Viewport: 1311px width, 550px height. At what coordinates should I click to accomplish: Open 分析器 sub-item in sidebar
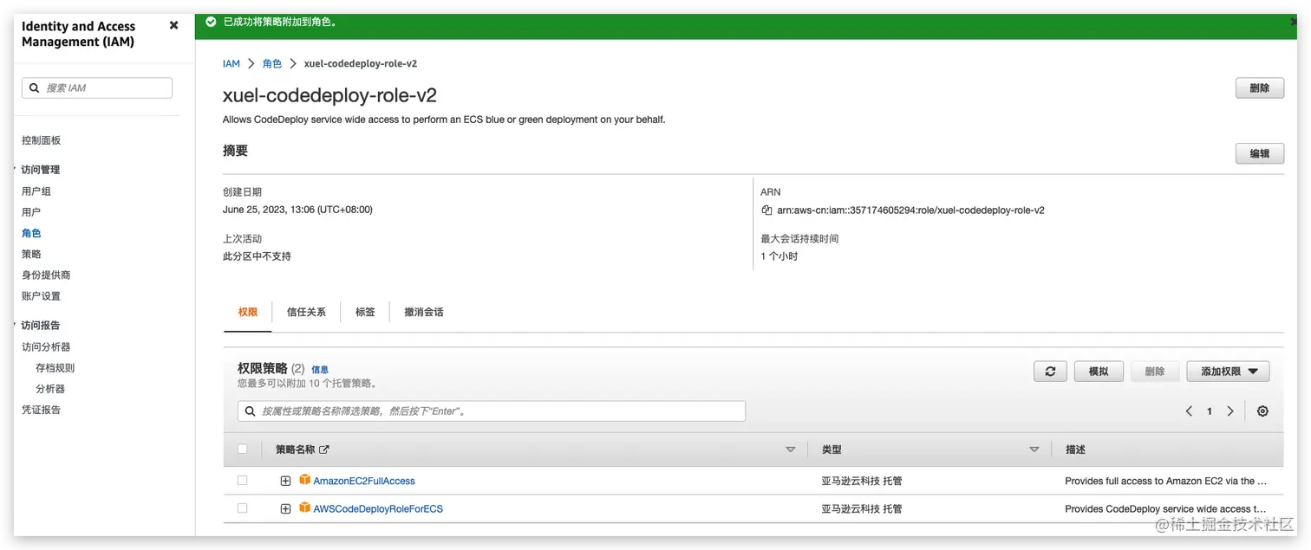pyautogui.click(x=50, y=389)
